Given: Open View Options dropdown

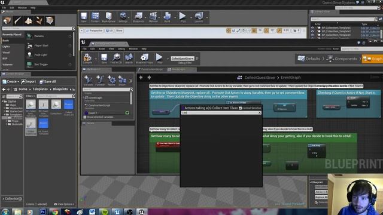Looking at the screenshot, I should (64, 204).
